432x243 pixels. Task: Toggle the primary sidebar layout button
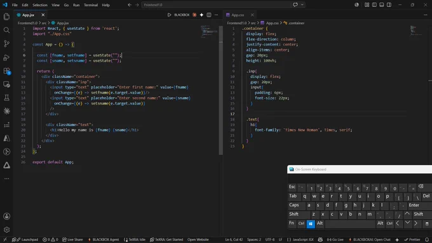374,4
